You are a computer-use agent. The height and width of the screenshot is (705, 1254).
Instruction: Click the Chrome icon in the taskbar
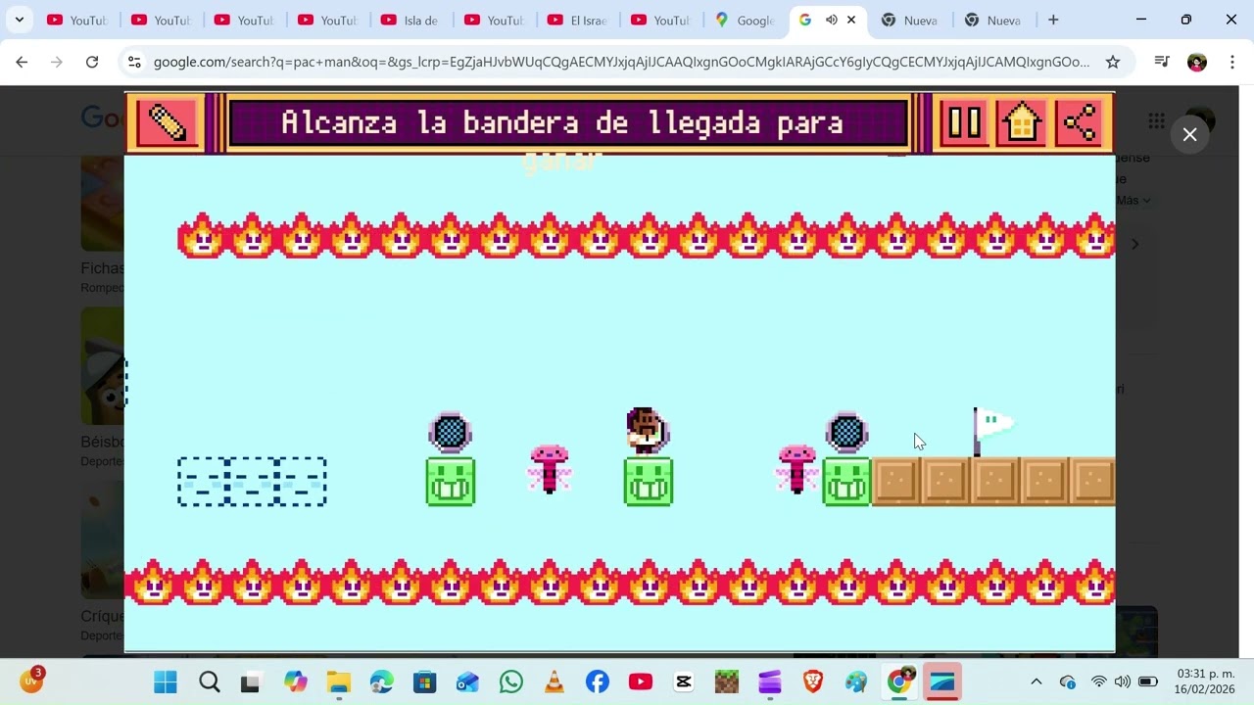pyautogui.click(x=899, y=681)
